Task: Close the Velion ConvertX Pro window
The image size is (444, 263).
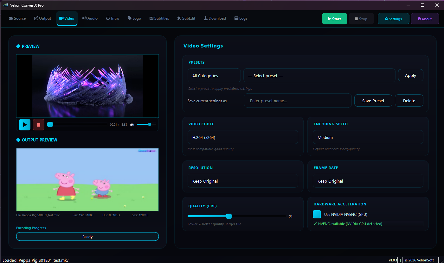Action: 437,5
